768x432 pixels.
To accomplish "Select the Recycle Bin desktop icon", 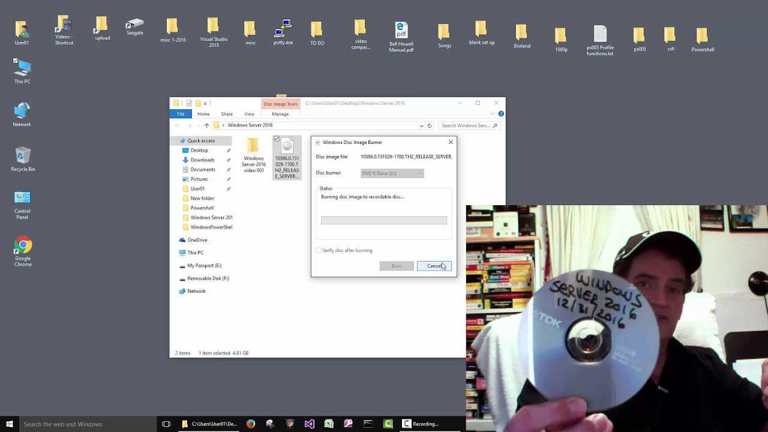I will (x=23, y=160).
